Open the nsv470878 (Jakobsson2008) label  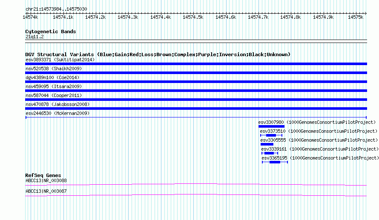coord(57,104)
